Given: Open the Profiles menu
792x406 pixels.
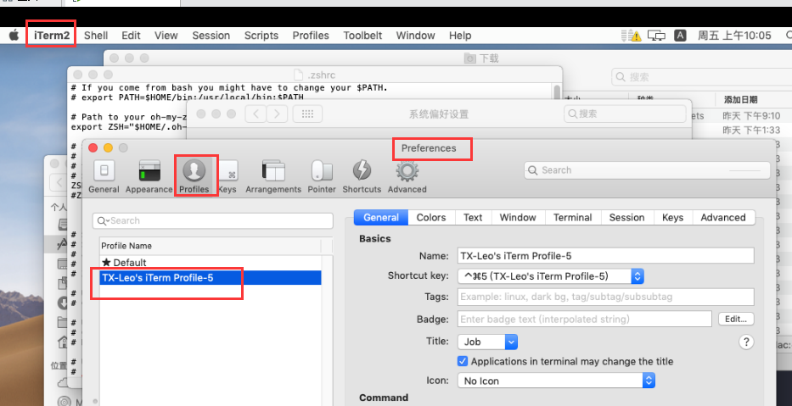Looking at the screenshot, I should pos(311,36).
